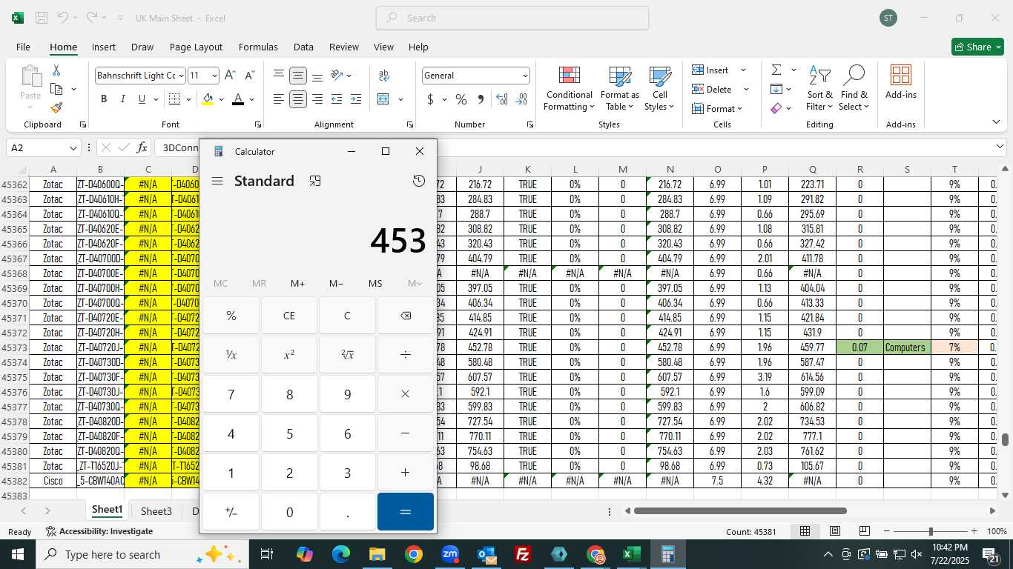This screenshot has height=569, width=1013.
Task: Open the Add-ins button
Action: click(x=900, y=82)
